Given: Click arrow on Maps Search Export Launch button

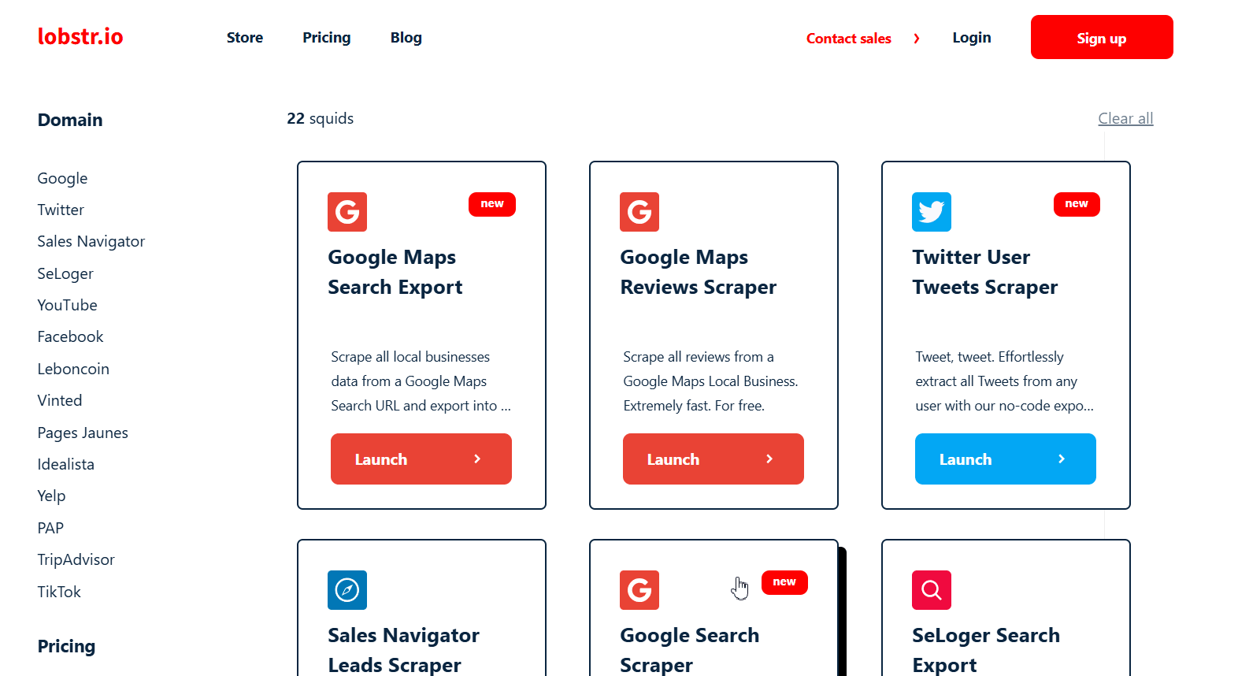Looking at the screenshot, I should coord(477,459).
